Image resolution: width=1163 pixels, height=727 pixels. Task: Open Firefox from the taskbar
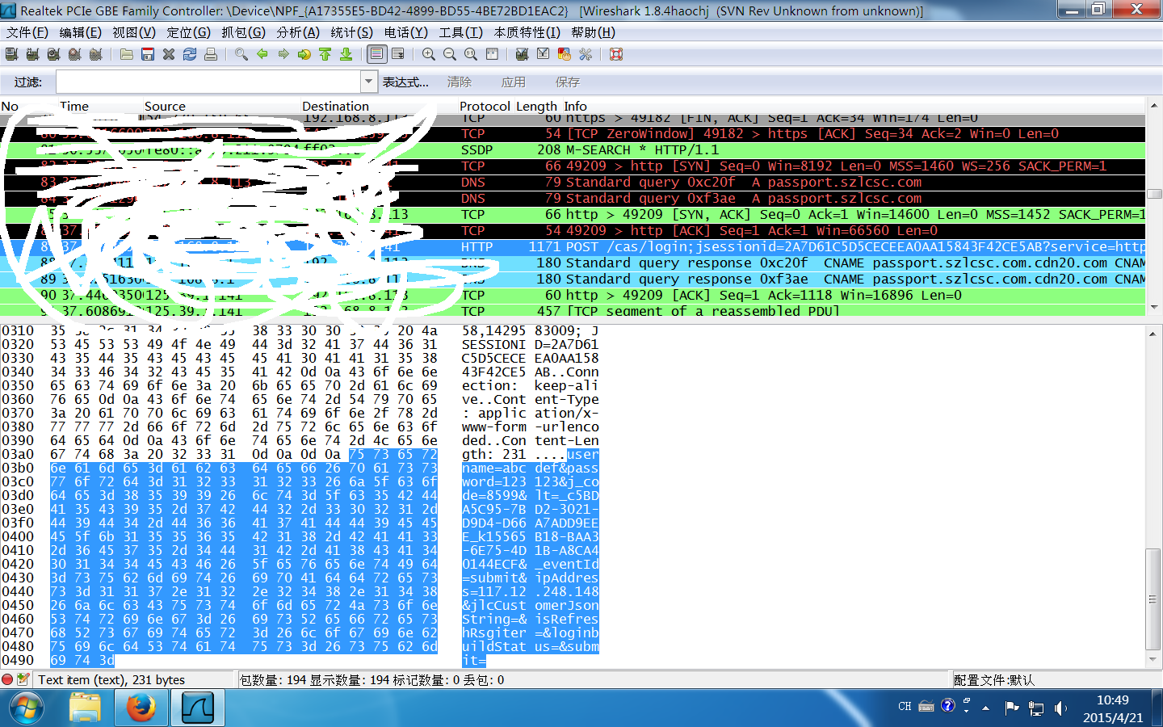[x=141, y=708]
